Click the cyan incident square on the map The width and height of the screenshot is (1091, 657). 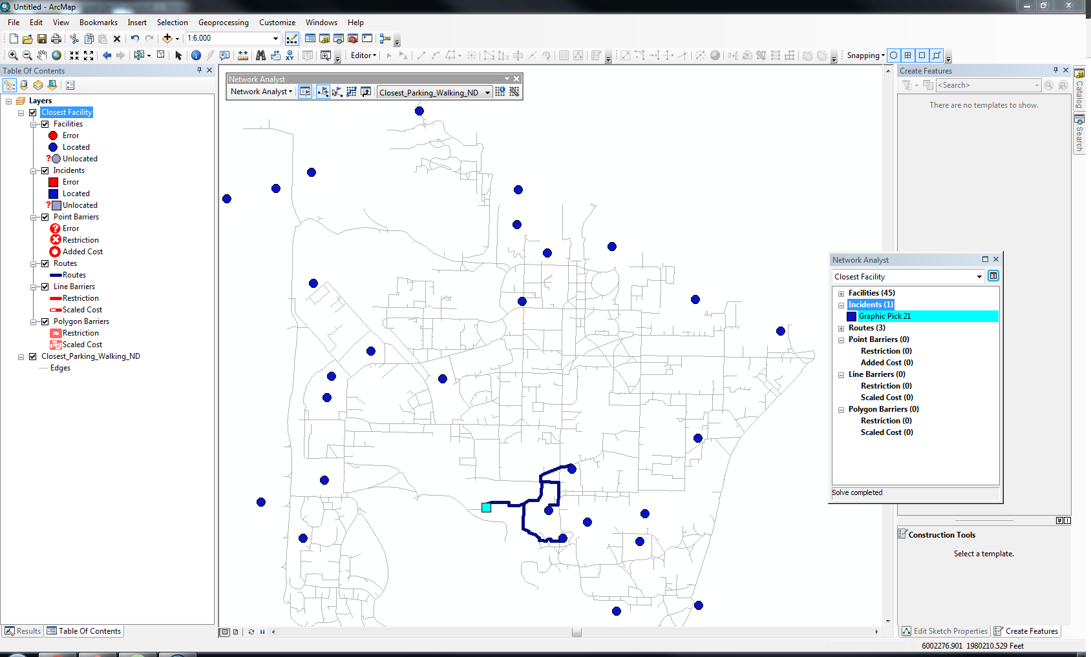487,508
